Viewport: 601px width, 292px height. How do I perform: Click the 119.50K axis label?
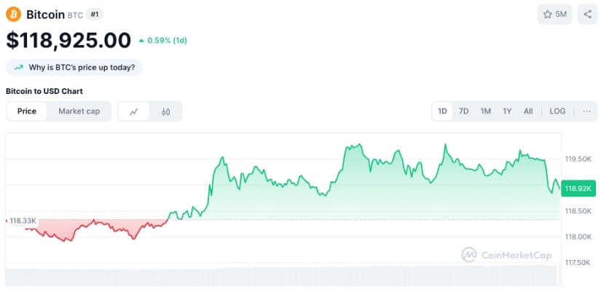[578, 159]
